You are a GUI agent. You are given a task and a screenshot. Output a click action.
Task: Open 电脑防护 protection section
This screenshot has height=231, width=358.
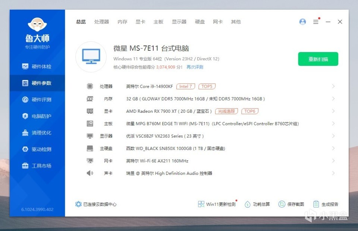point(37,116)
